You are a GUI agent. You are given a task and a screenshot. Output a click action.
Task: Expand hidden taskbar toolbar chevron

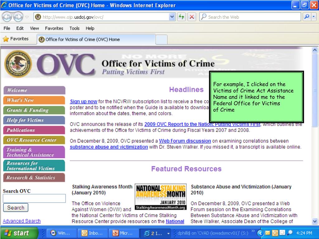tap(253, 231)
